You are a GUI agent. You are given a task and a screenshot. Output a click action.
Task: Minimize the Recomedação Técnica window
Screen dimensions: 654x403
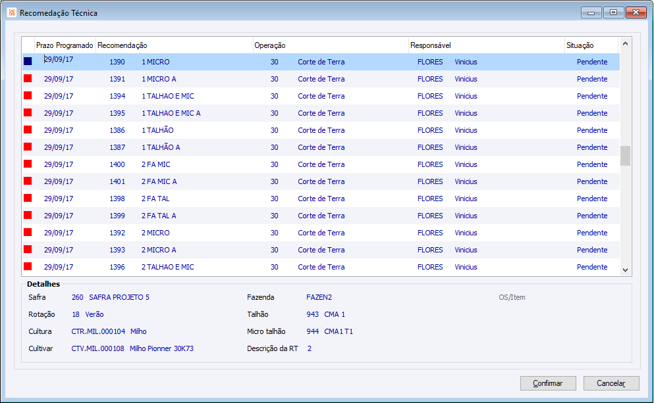pyautogui.click(x=591, y=12)
